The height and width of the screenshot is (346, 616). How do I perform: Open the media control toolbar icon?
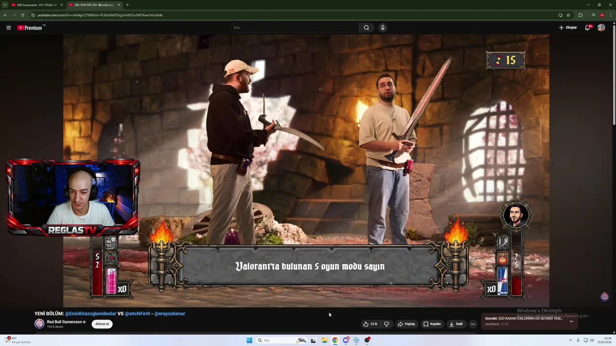[x=593, y=15]
